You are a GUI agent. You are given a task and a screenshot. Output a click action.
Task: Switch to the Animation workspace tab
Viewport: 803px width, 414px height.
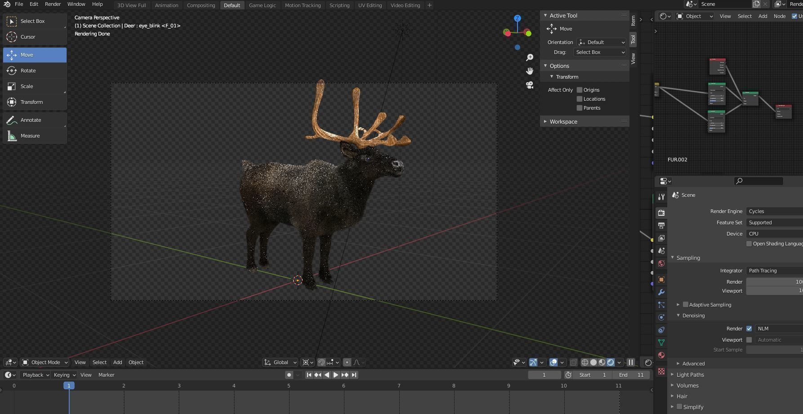(x=166, y=5)
